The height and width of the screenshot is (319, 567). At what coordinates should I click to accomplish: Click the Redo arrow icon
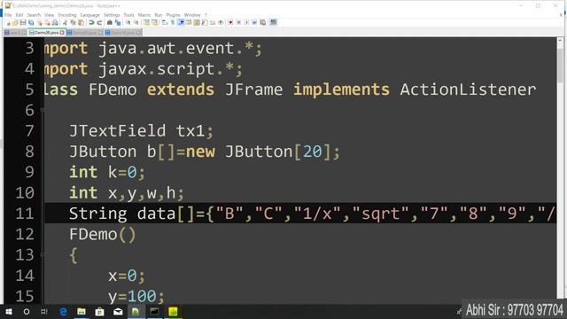(x=99, y=23)
